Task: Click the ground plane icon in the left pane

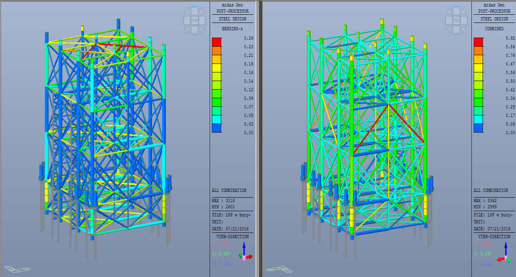Action: click(17, 268)
